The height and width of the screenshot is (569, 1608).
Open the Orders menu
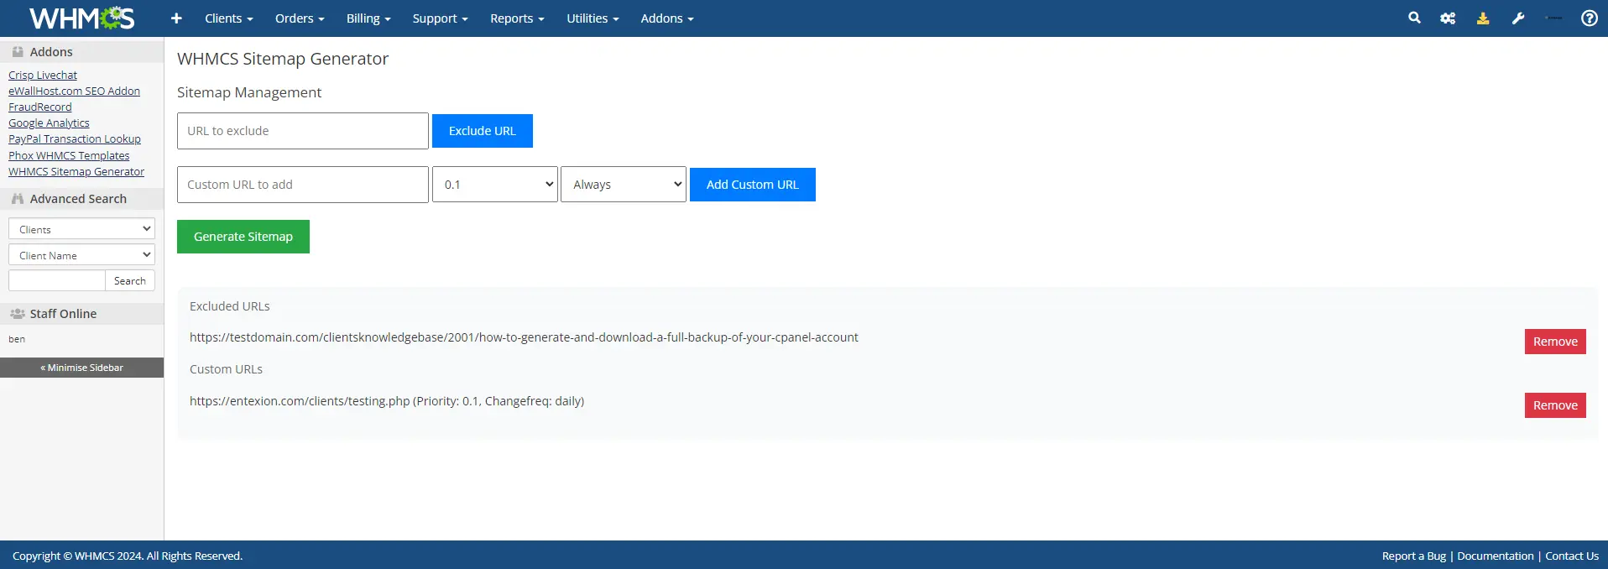click(x=299, y=18)
